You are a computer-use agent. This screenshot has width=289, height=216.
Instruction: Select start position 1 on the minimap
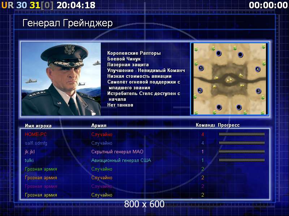click(201, 68)
